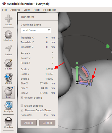Expand the Coordinate Space Local Frame dropdown

pos(36,30)
